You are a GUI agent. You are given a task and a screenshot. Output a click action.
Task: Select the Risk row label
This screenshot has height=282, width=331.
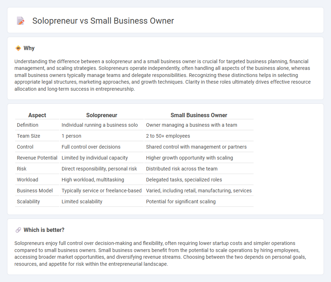click(x=22, y=169)
